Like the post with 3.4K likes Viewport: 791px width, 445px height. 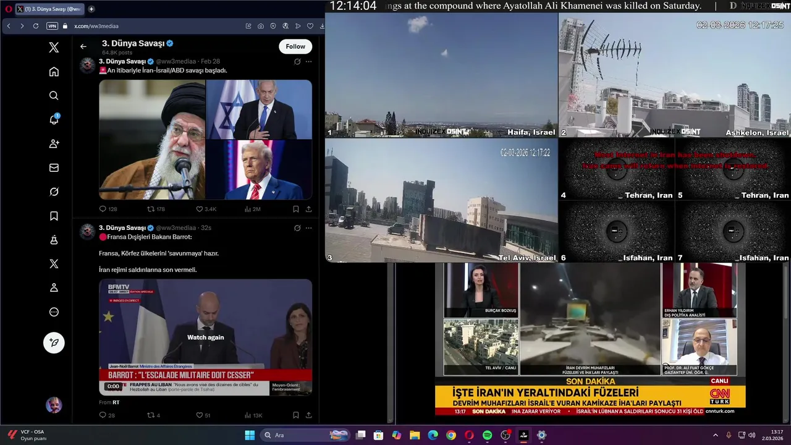[x=206, y=209]
